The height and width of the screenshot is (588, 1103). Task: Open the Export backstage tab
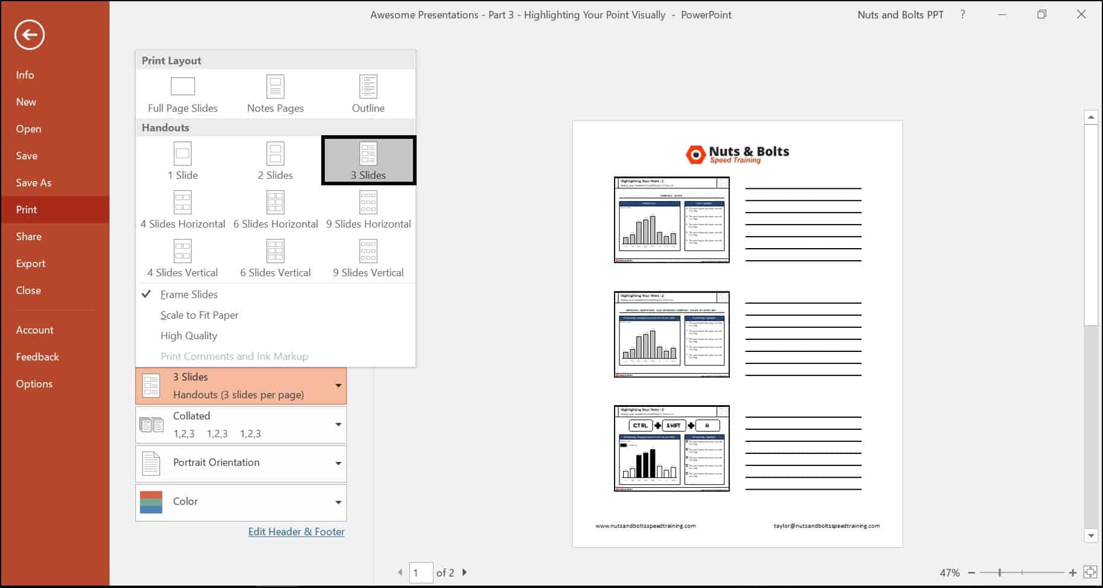point(55,263)
